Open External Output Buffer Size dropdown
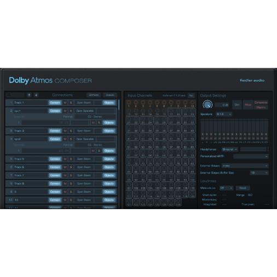This screenshot has width=277, height=277. tap(259, 172)
